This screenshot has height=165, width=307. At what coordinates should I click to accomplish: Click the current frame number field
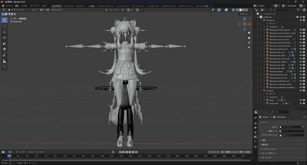pyautogui.click(x=214, y=152)
